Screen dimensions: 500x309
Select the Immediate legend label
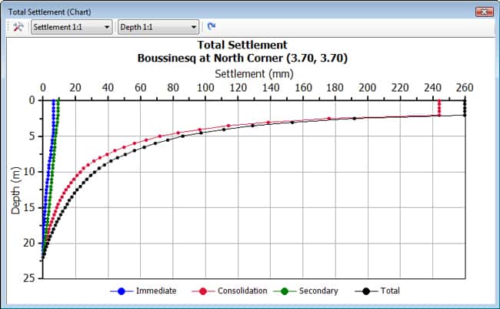point(156,291)
